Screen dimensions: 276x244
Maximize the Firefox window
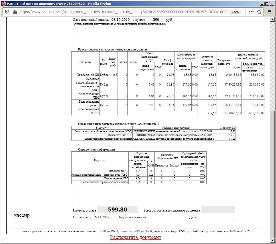(x=267, y=3)
